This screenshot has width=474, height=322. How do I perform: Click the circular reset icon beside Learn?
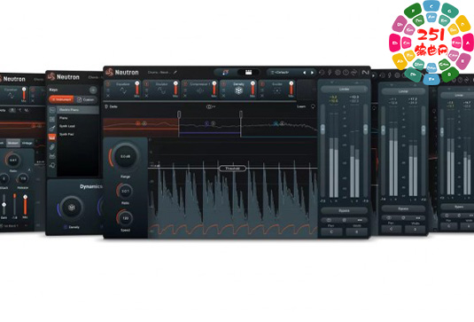(313, 106)
